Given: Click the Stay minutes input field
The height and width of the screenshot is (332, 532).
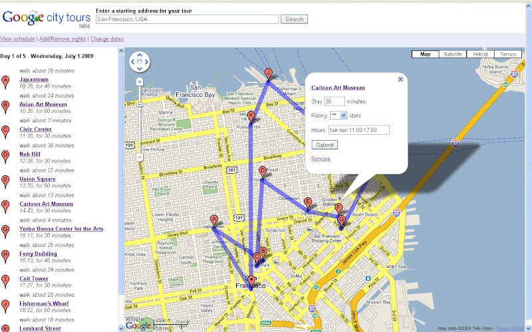Looking at the screenshot, I should click(x=334, y=102).
